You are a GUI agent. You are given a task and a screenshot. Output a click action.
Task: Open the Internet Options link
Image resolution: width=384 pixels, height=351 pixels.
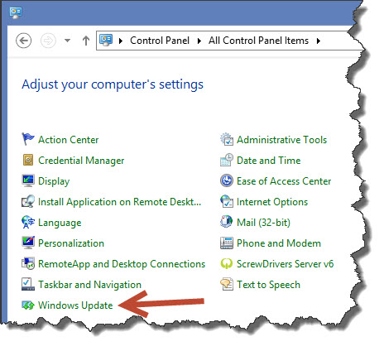click(x=272, y=202)
